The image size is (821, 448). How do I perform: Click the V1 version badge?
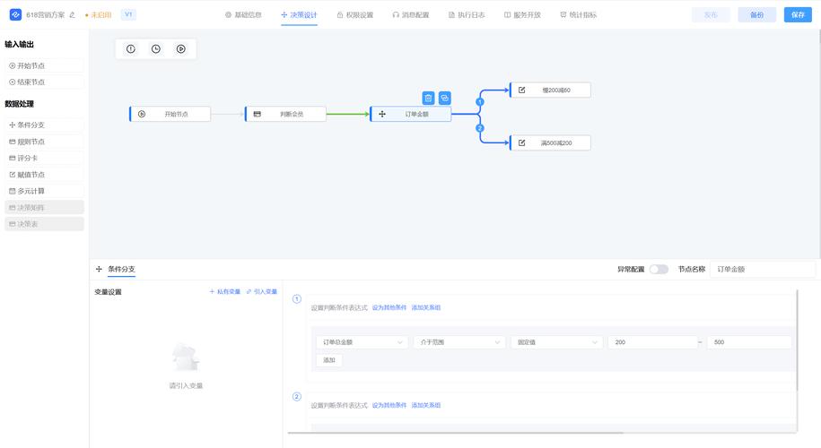point(128,14)
